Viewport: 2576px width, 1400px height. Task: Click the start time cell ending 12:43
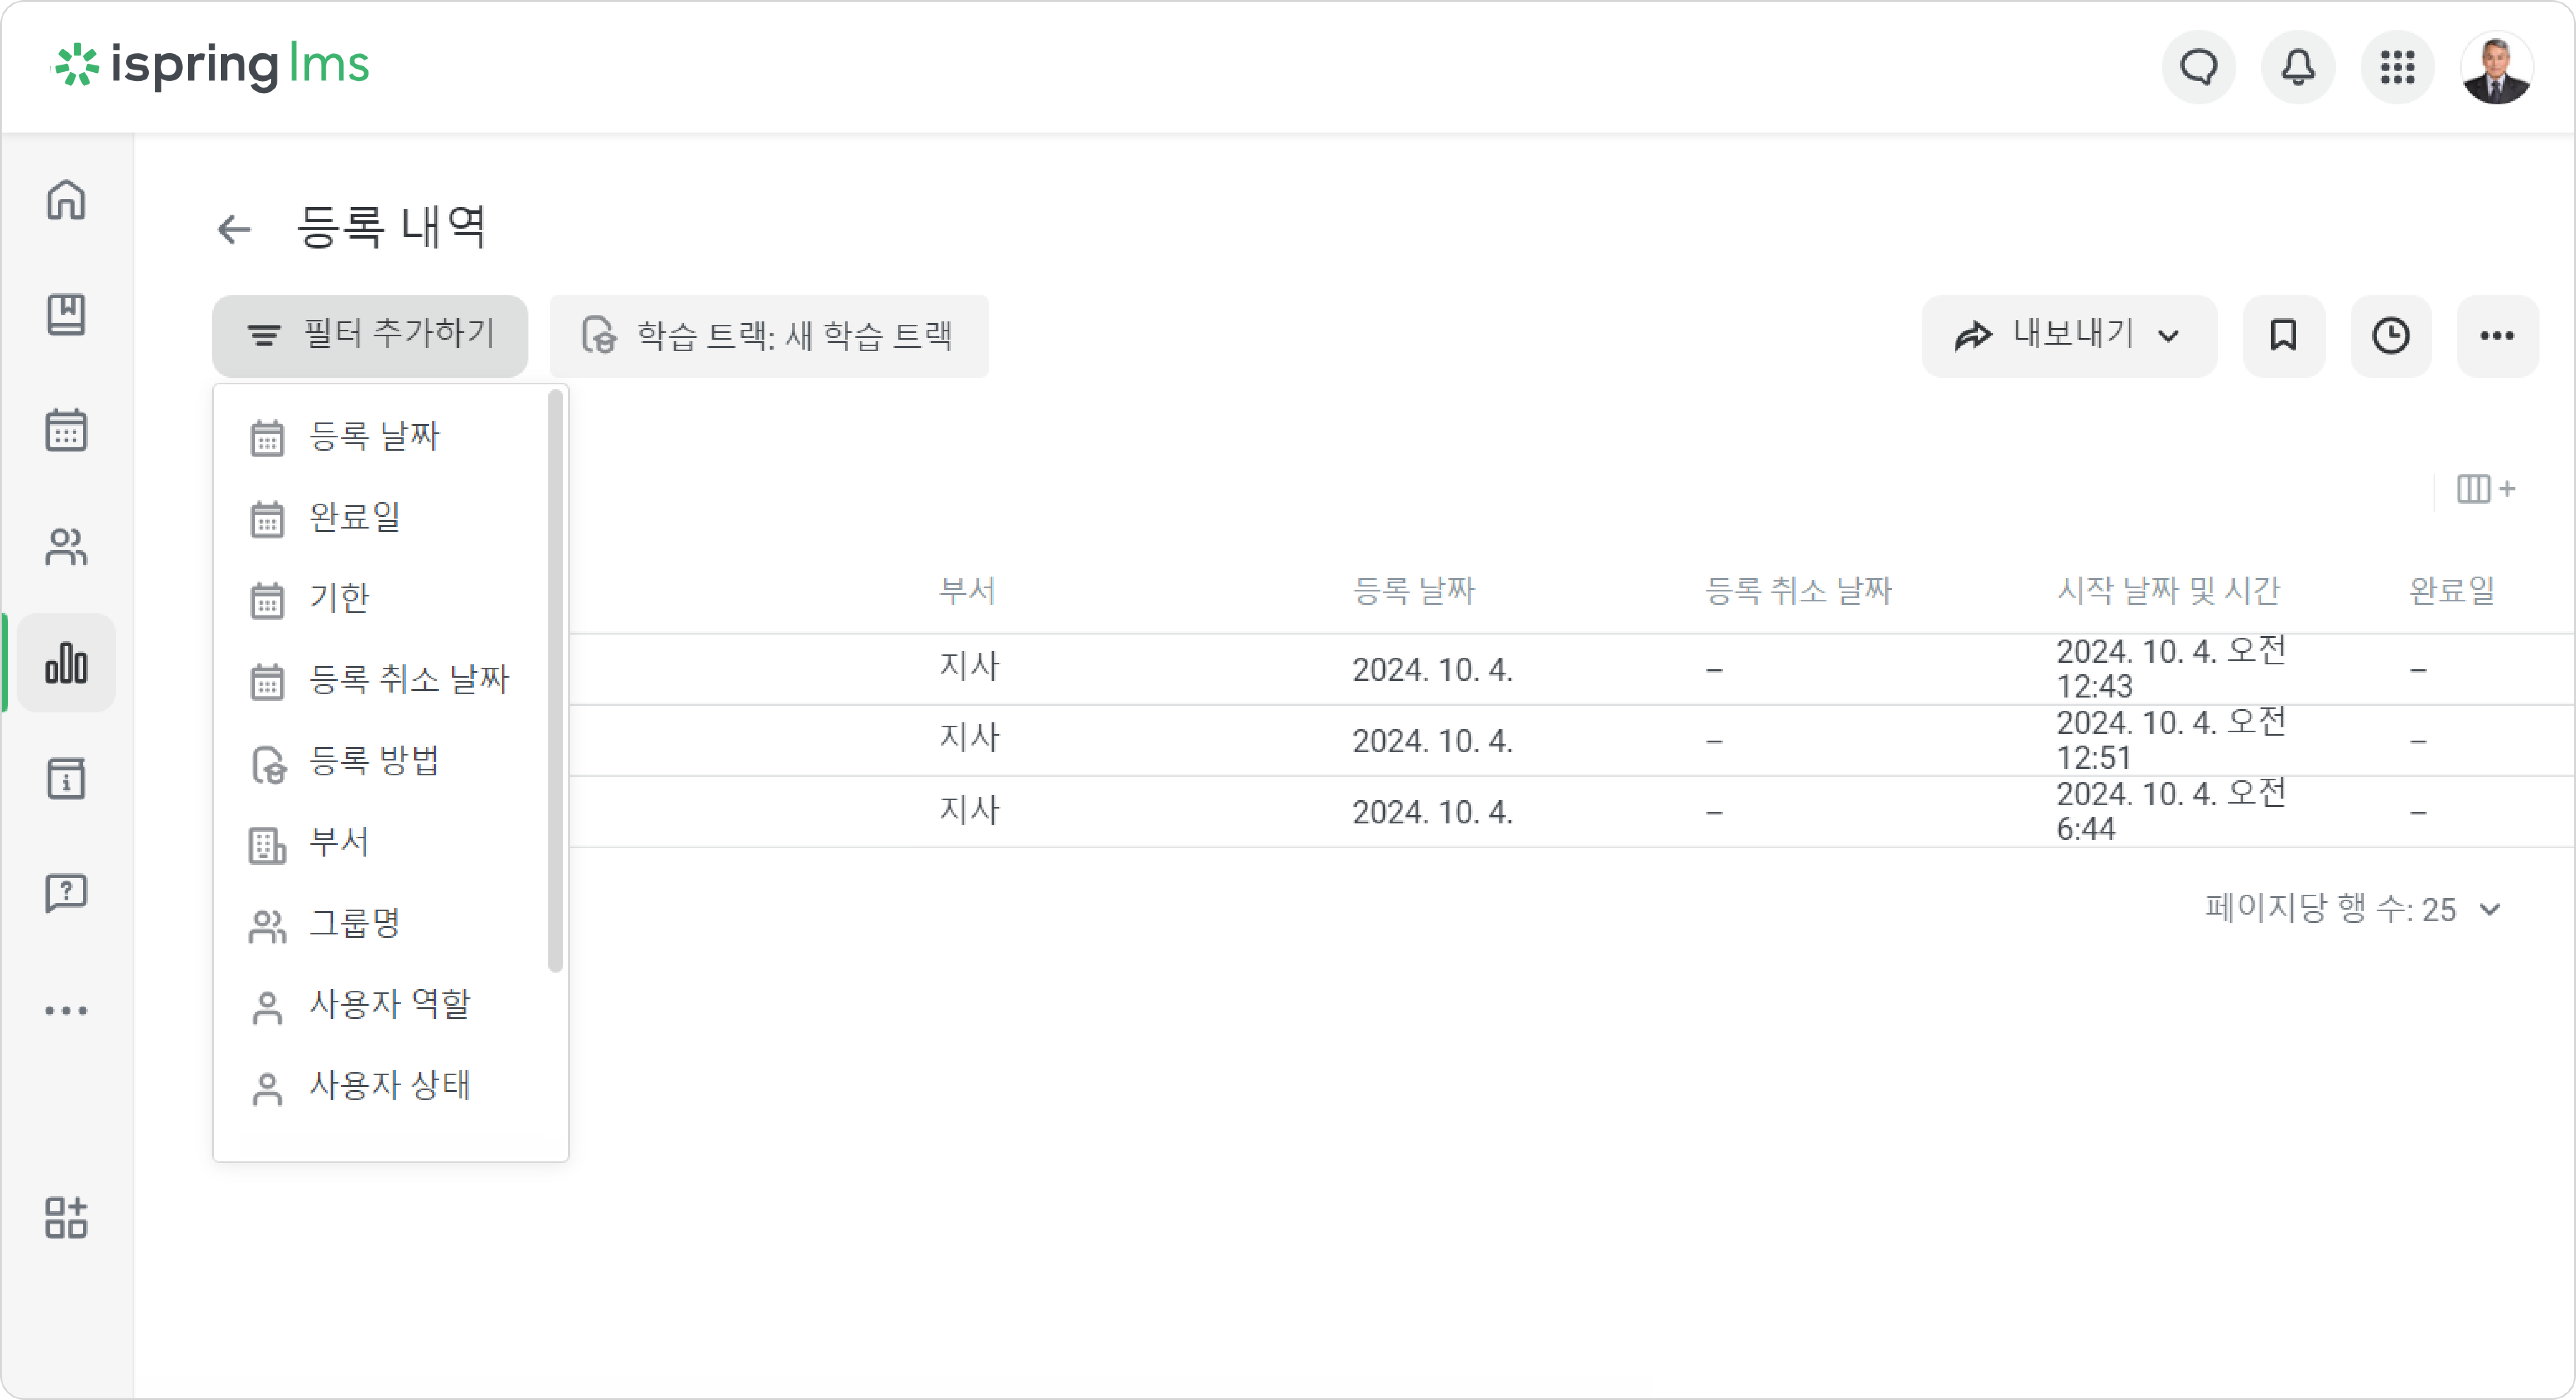(2171, 669)
